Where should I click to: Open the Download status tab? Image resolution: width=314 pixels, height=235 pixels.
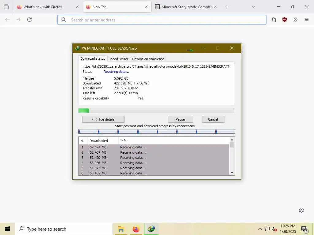tap(93, 58)
